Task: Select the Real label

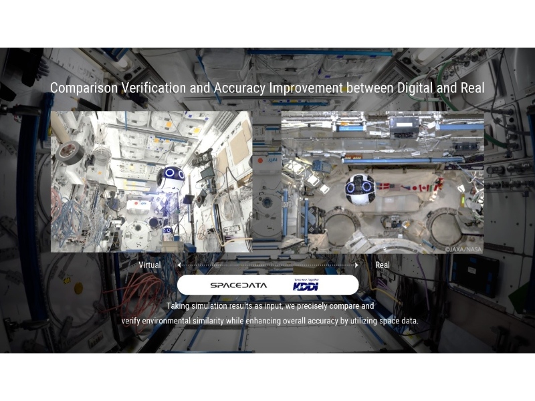Action: tap(382, 265)
